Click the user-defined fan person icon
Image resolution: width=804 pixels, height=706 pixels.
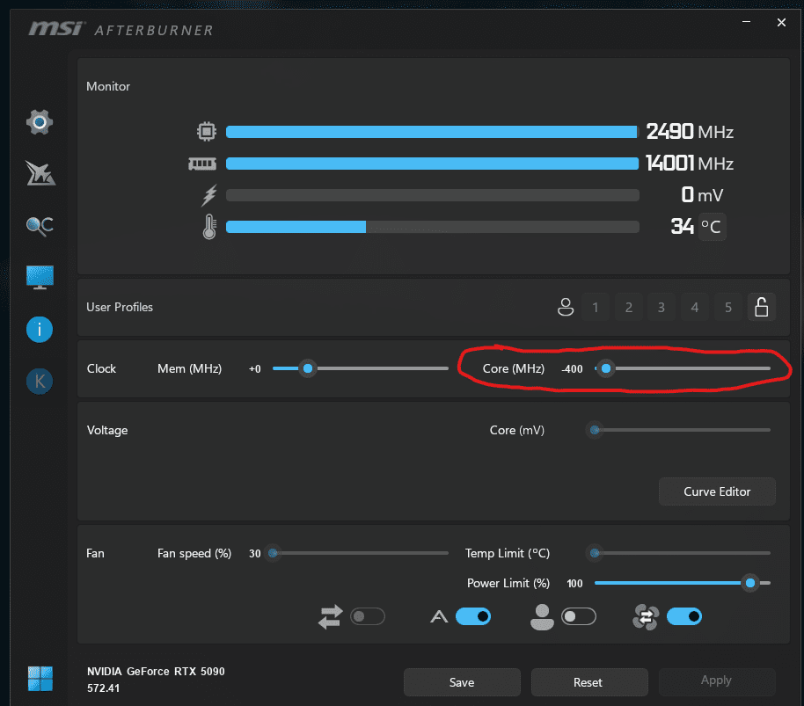coord(542,617)
